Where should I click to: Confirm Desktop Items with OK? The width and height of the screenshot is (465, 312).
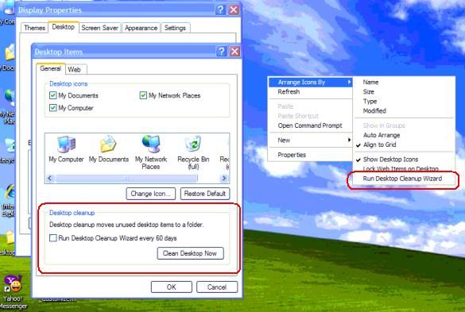[172, 287]
